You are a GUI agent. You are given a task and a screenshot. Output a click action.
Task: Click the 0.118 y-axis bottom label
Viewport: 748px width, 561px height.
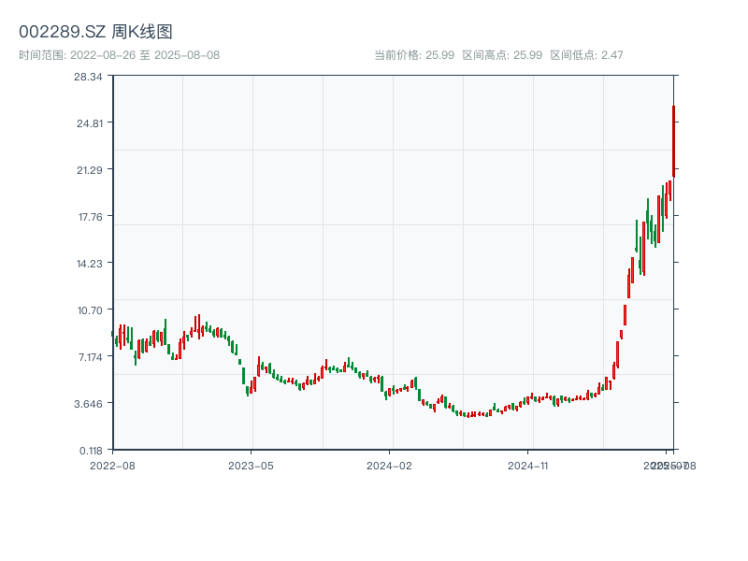click(88, 450)
